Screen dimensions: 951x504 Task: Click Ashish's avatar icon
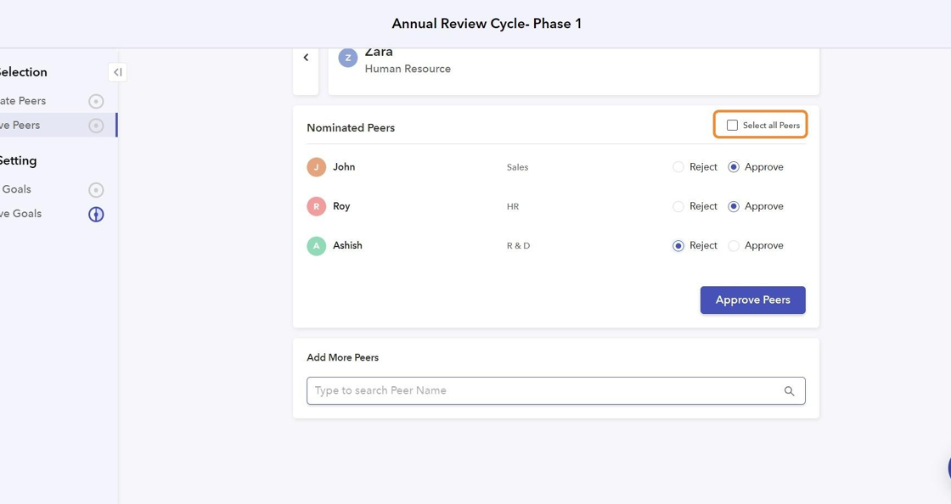point(316,246)
